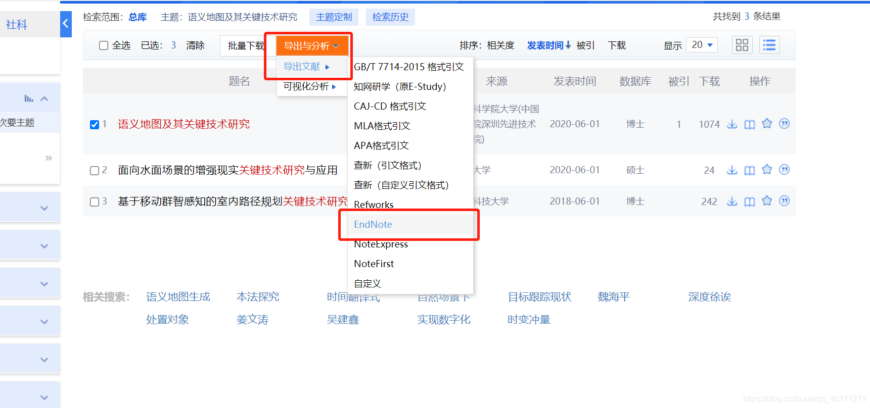Clear selection with 清除

pos(195,45)
